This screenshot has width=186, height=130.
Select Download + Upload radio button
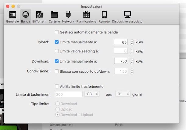pyautogui.click(x=57, y=115)
